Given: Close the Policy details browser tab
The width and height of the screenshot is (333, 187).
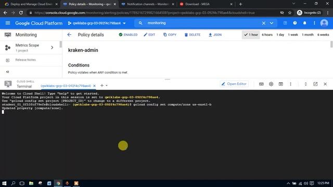Looking at the screenshot, I should point(114,4).
